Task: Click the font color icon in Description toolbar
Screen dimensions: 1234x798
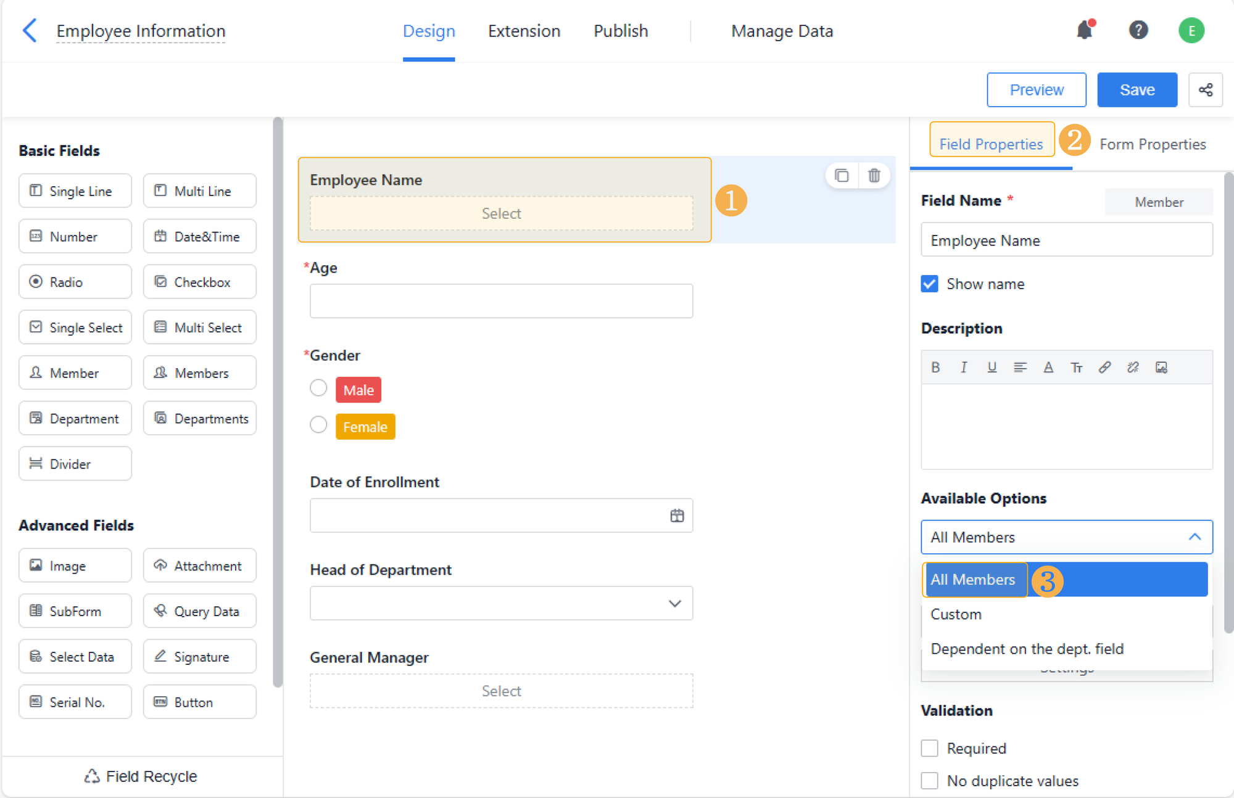Action: click(x=1047, y=366)
